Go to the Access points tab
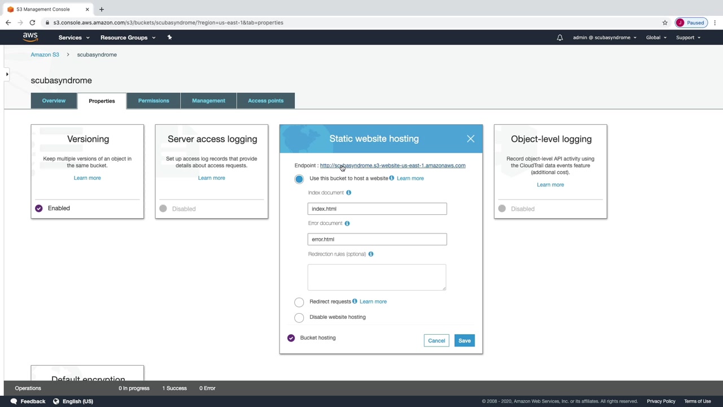 [x=265, y=101]
